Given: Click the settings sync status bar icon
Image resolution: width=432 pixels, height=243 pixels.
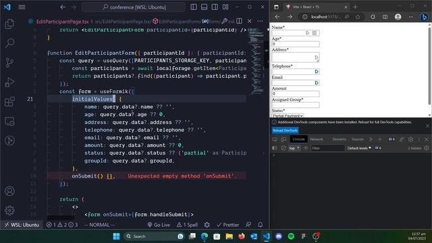Looking at the screenshot, I should 207,225.
